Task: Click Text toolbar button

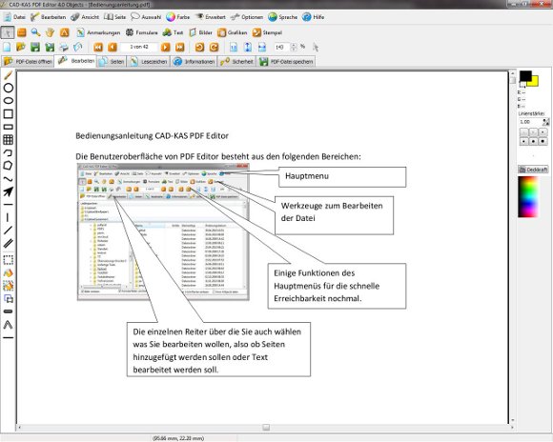Action: pyautogui.click(x=173, y=32)
